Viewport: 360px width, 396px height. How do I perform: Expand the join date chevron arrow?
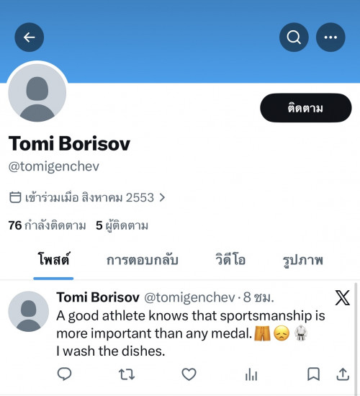click(162, 197)
